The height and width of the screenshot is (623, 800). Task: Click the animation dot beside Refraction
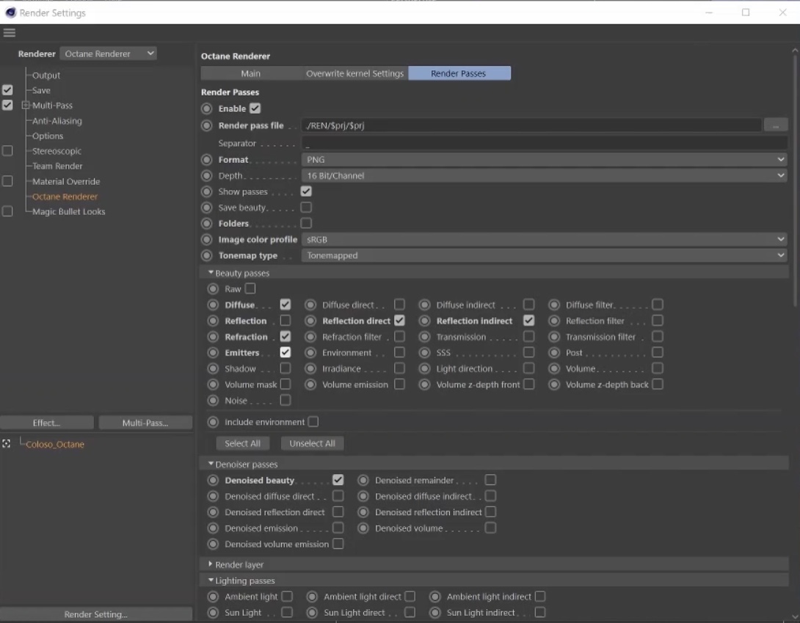213,337
